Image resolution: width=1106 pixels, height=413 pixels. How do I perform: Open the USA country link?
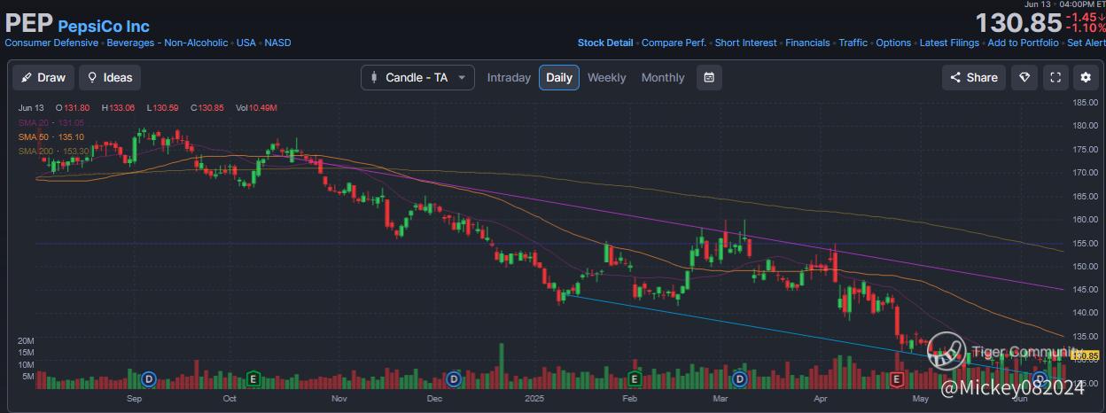click(245, 43)
